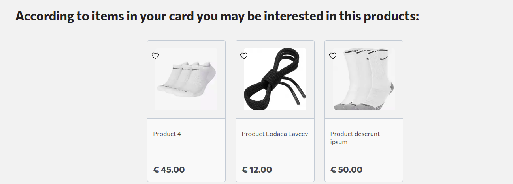
Task: Click the recommended products heading text
Action: (217, 17)
